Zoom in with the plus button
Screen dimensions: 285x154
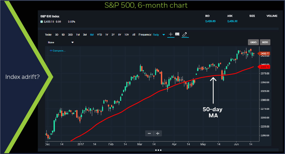pyautogui.click(x=157, y=133)
